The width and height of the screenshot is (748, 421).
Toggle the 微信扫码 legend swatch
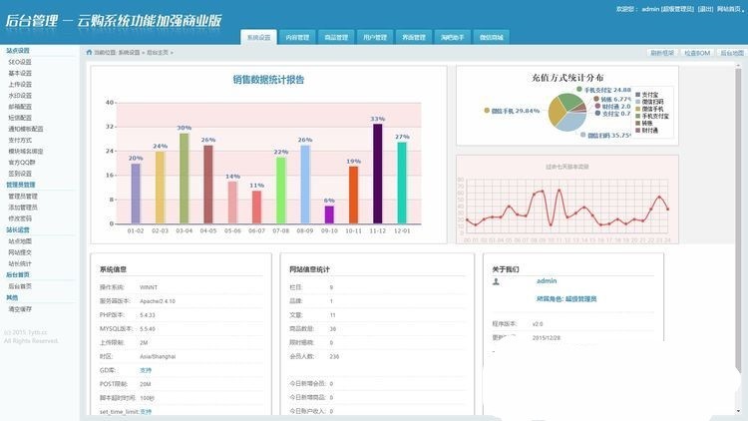point(638,102)
